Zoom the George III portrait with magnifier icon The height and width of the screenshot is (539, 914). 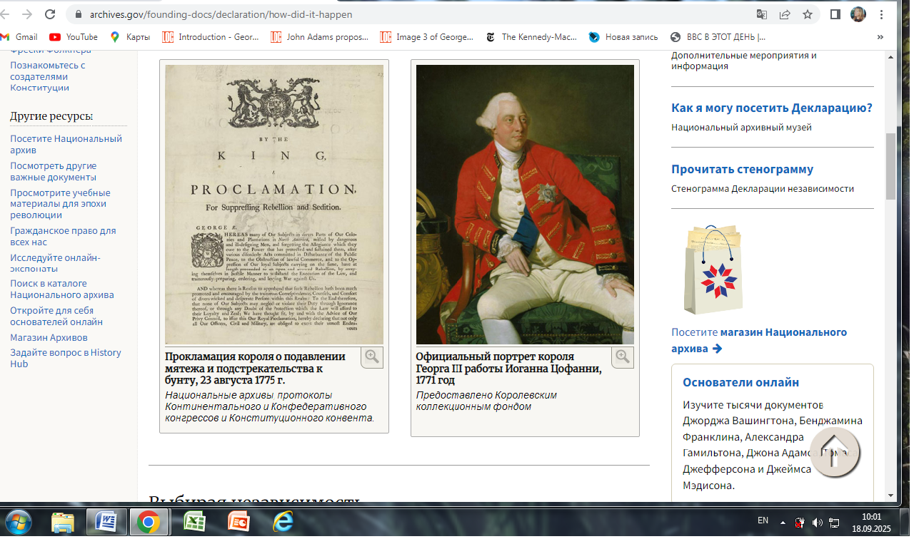[x=623, y=356]
